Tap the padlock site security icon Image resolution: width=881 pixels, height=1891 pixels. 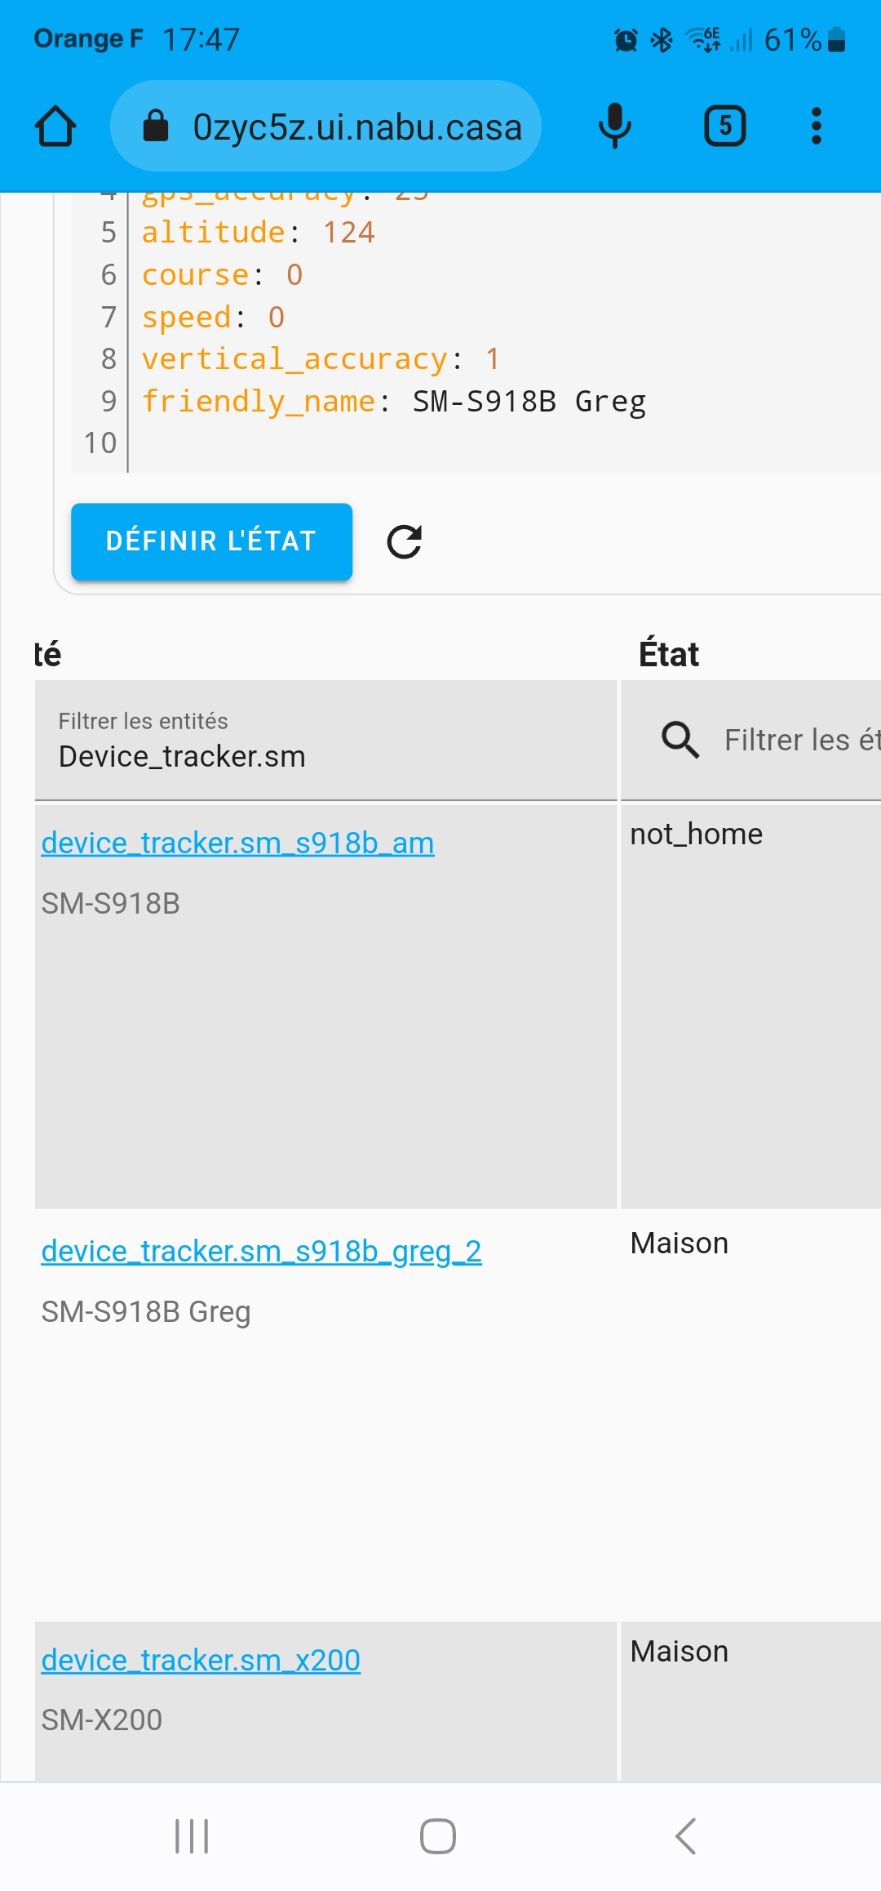click(x=156, y=127)
